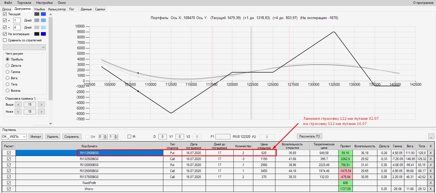Open the Торговля menu

[24, 2]
